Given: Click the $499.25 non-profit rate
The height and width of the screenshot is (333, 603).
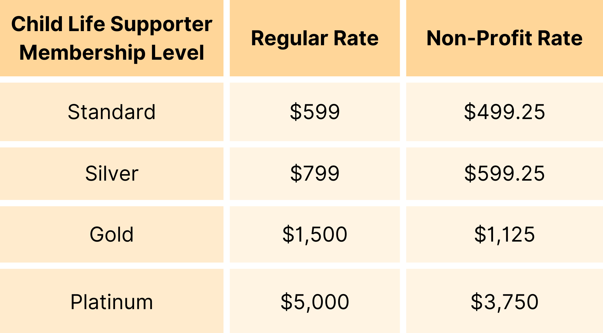Looking at the screenshot, I should coord(504,112).
